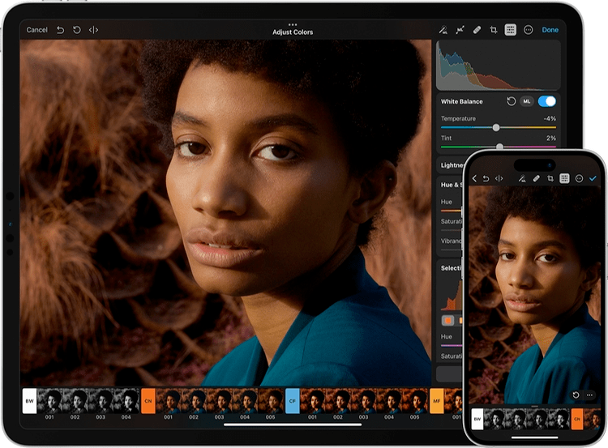Image resolution: width=608 pixels, height=448 pixels.
Task: Tap the portrait photo on iPad canvas
Action: click(225, 212)
